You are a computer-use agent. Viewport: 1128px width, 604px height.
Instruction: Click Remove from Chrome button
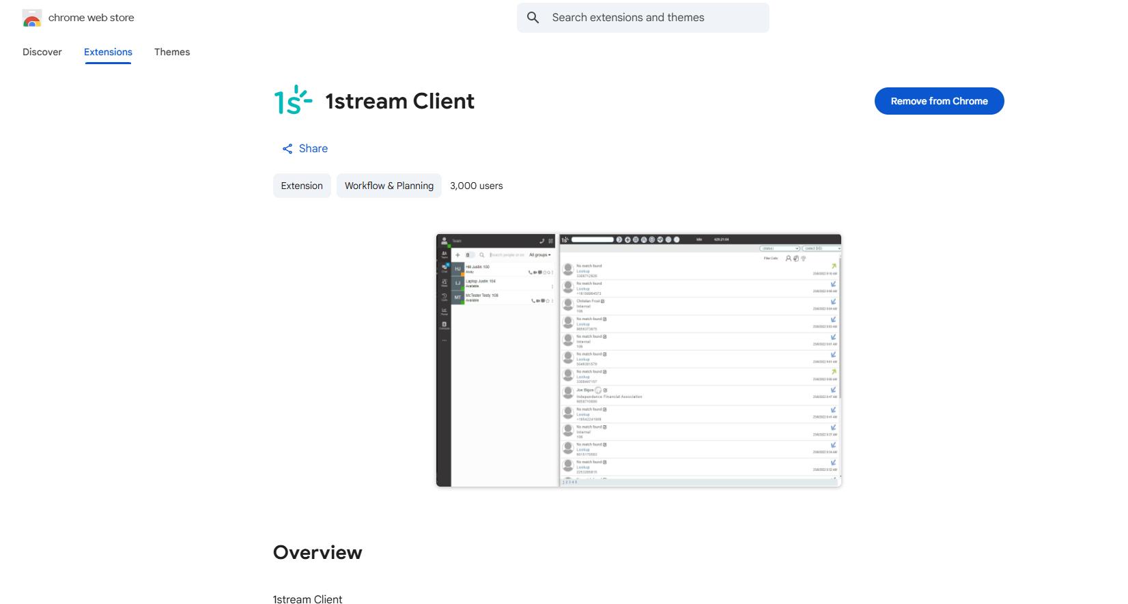940,101
